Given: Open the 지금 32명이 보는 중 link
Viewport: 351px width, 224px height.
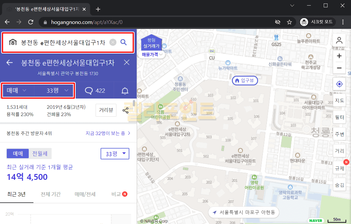Looking at the screenshot, I should pos(108,133).
